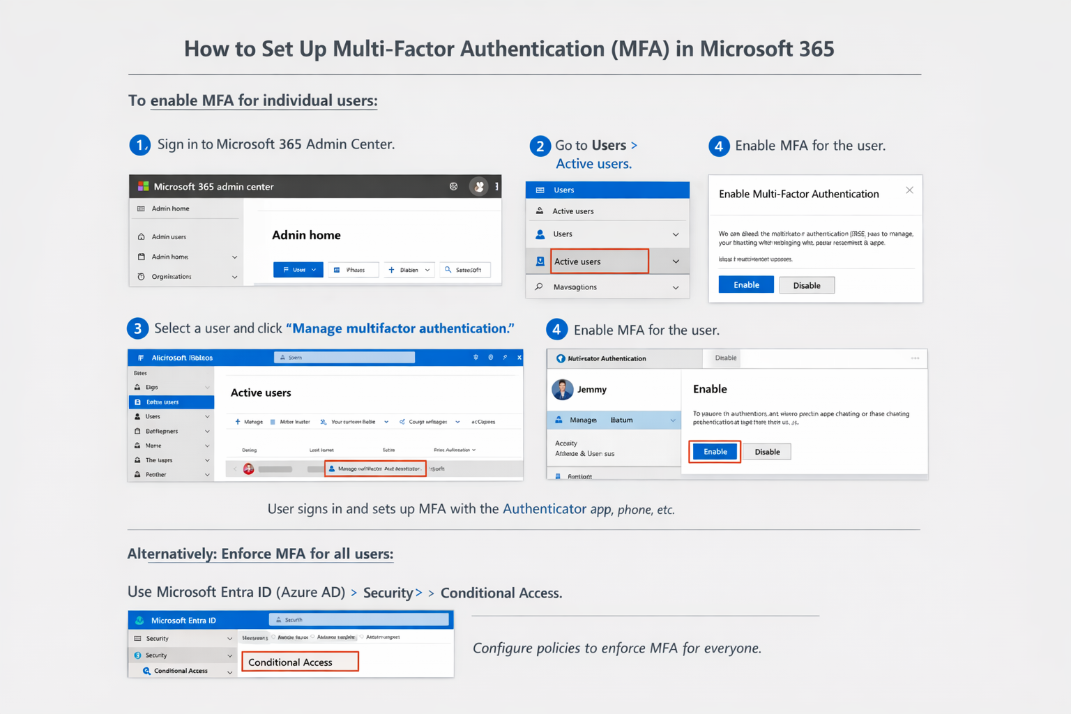This screenshot has width=1071, height=714.
Task: Click the red-outlined Enable button in Jemmy's panel
Action: [x=715, y=452]
